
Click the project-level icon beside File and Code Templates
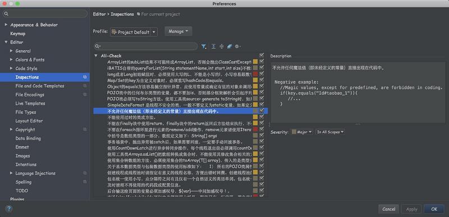click(x=85, y=85)
